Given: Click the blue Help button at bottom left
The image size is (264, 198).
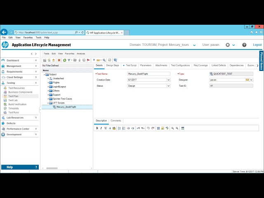Looking at the screenshot, I should [x=20, y=167].
